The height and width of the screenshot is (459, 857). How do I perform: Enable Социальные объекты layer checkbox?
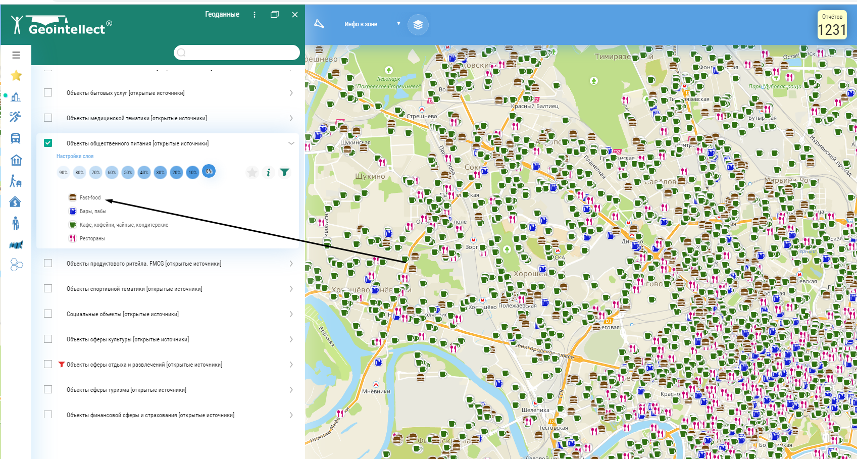48,314
